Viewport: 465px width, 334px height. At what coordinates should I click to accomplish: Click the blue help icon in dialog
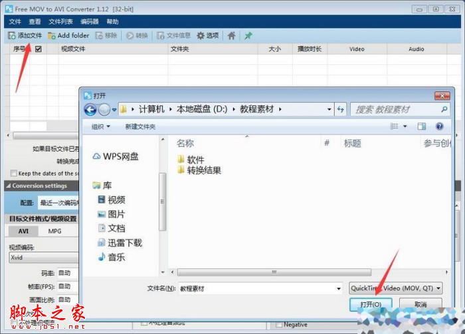[440, 127]
